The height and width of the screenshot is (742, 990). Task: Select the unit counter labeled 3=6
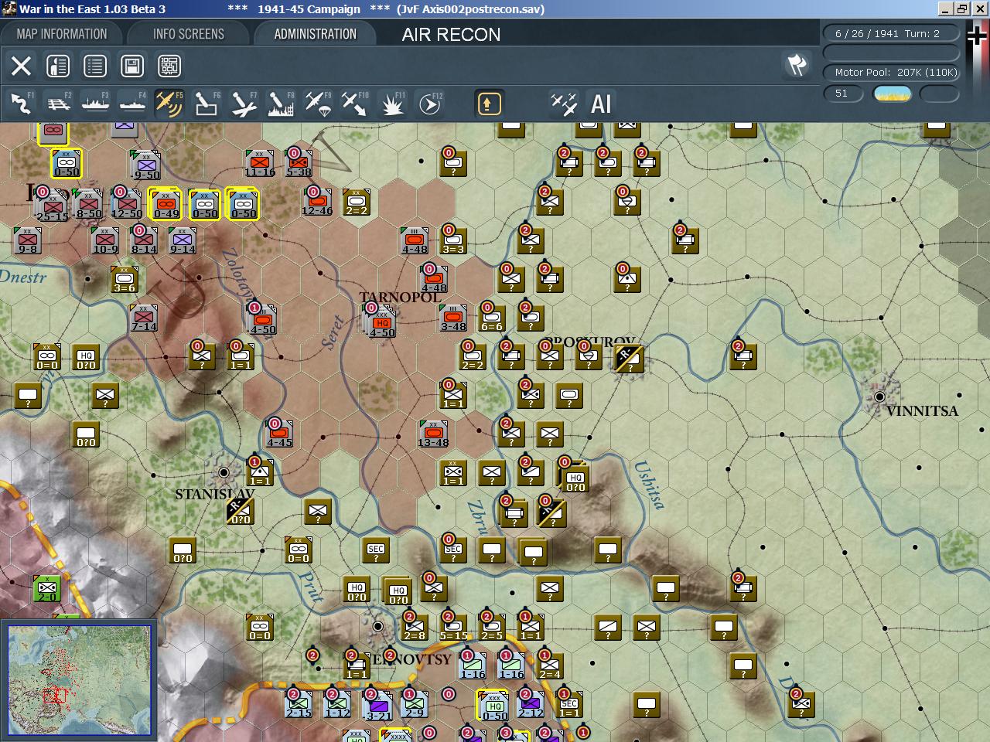tap(125, 279)
